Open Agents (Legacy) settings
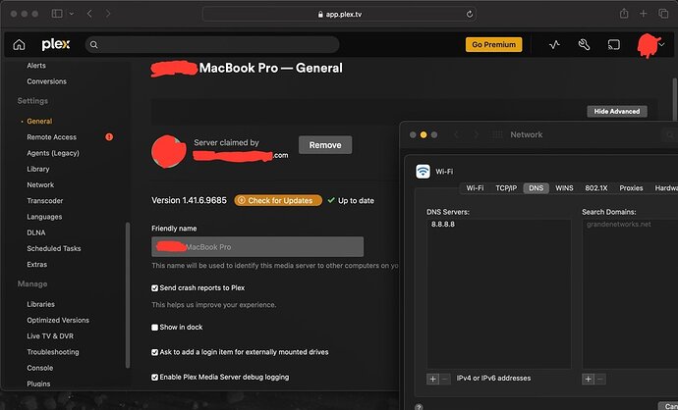 [x=53, y=153]
